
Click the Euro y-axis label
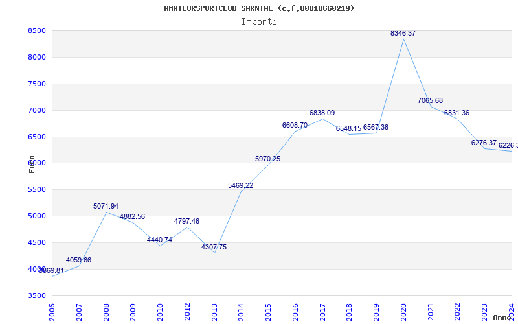[x=32, y=164]
